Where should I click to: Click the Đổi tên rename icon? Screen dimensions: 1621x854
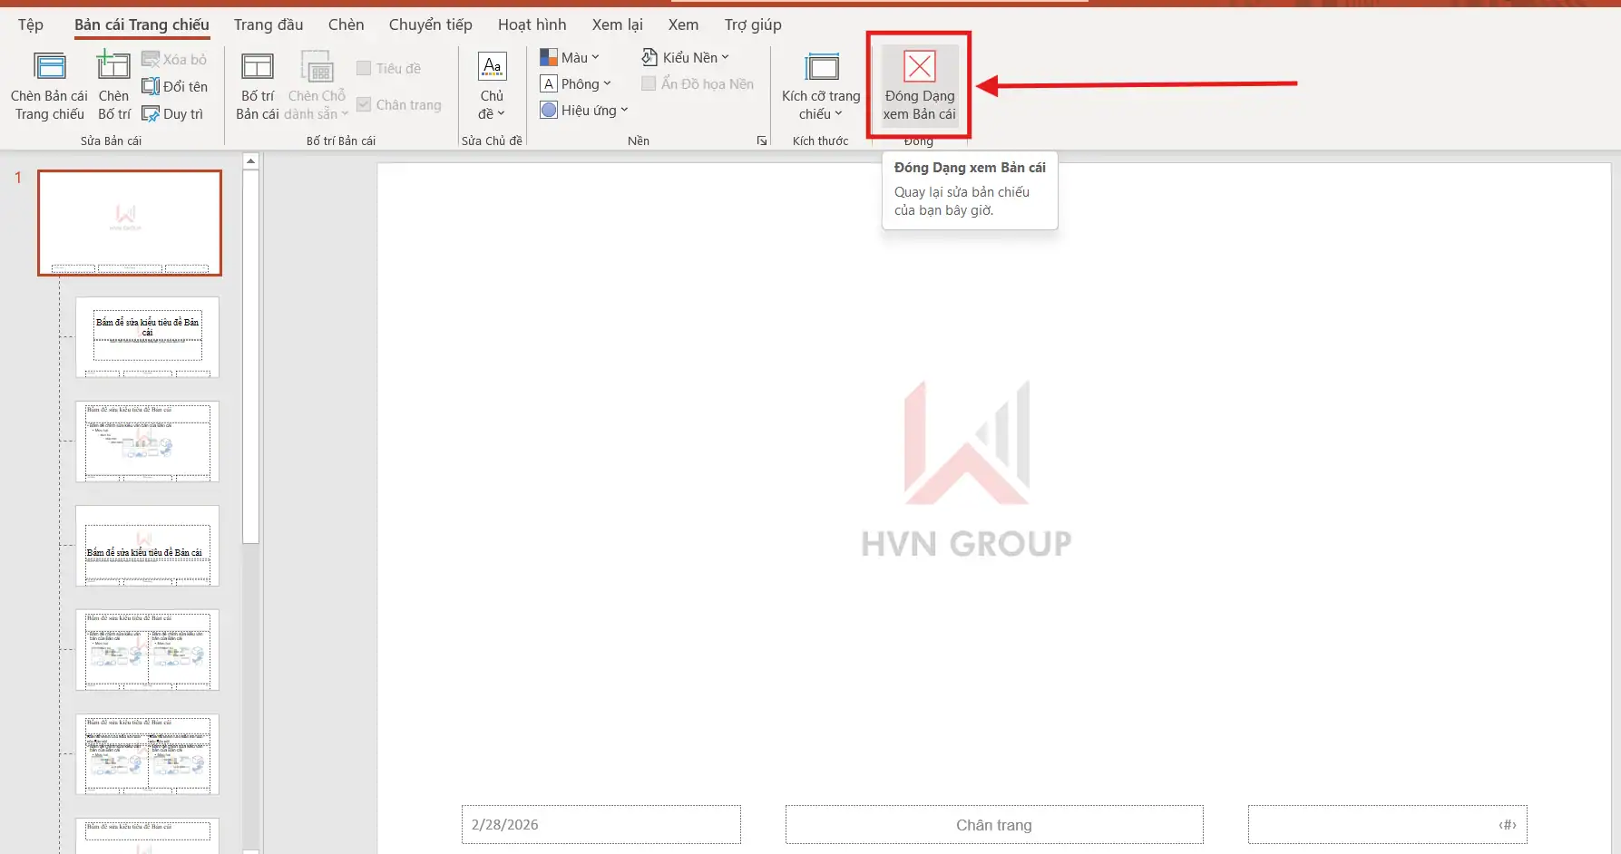click(151, 87)
